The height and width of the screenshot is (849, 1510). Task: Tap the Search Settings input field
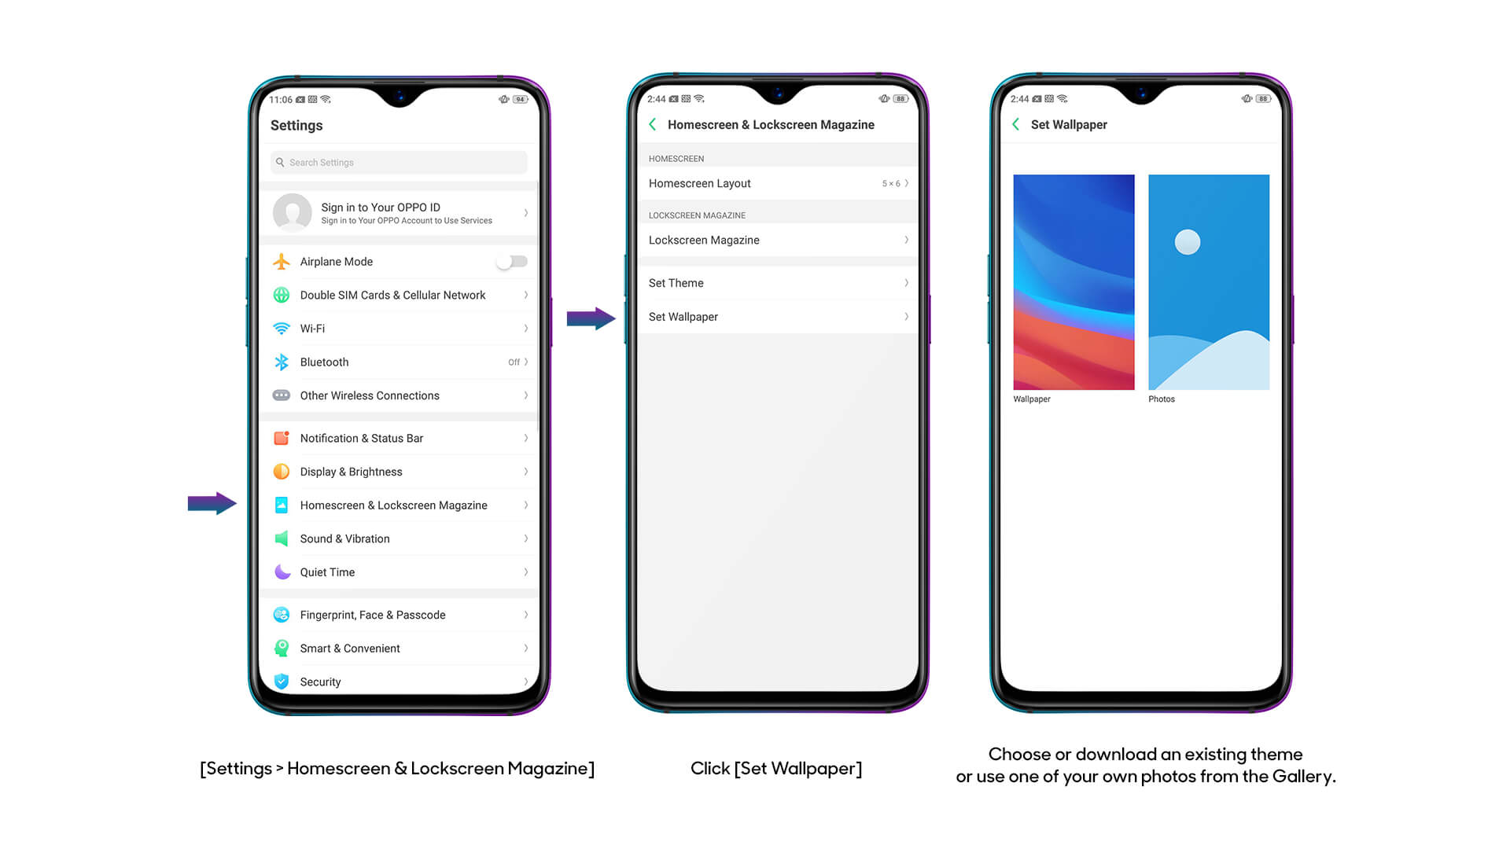click(x=398, y=162)
